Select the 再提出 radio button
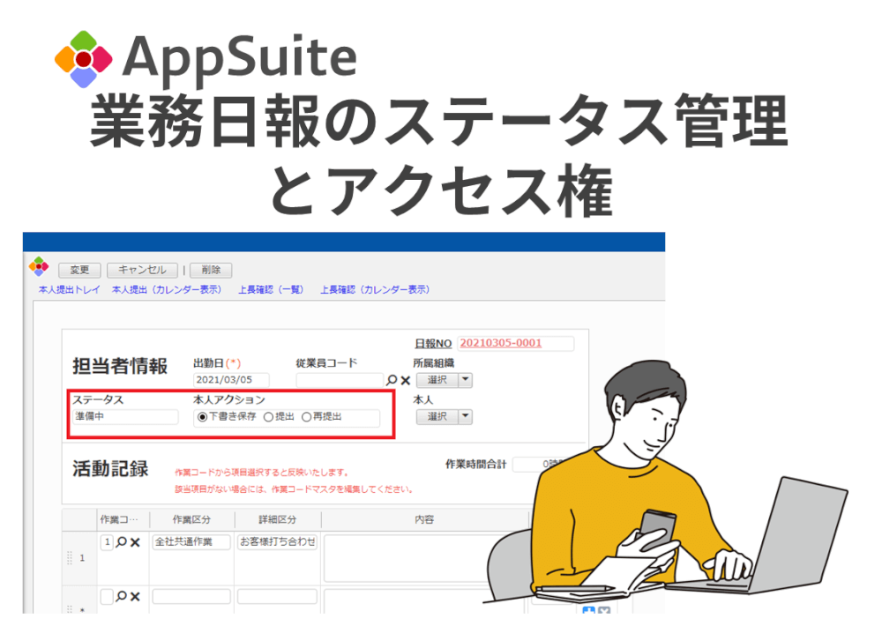Viewport: 882px width, 626px height. (x=305, y=416)
